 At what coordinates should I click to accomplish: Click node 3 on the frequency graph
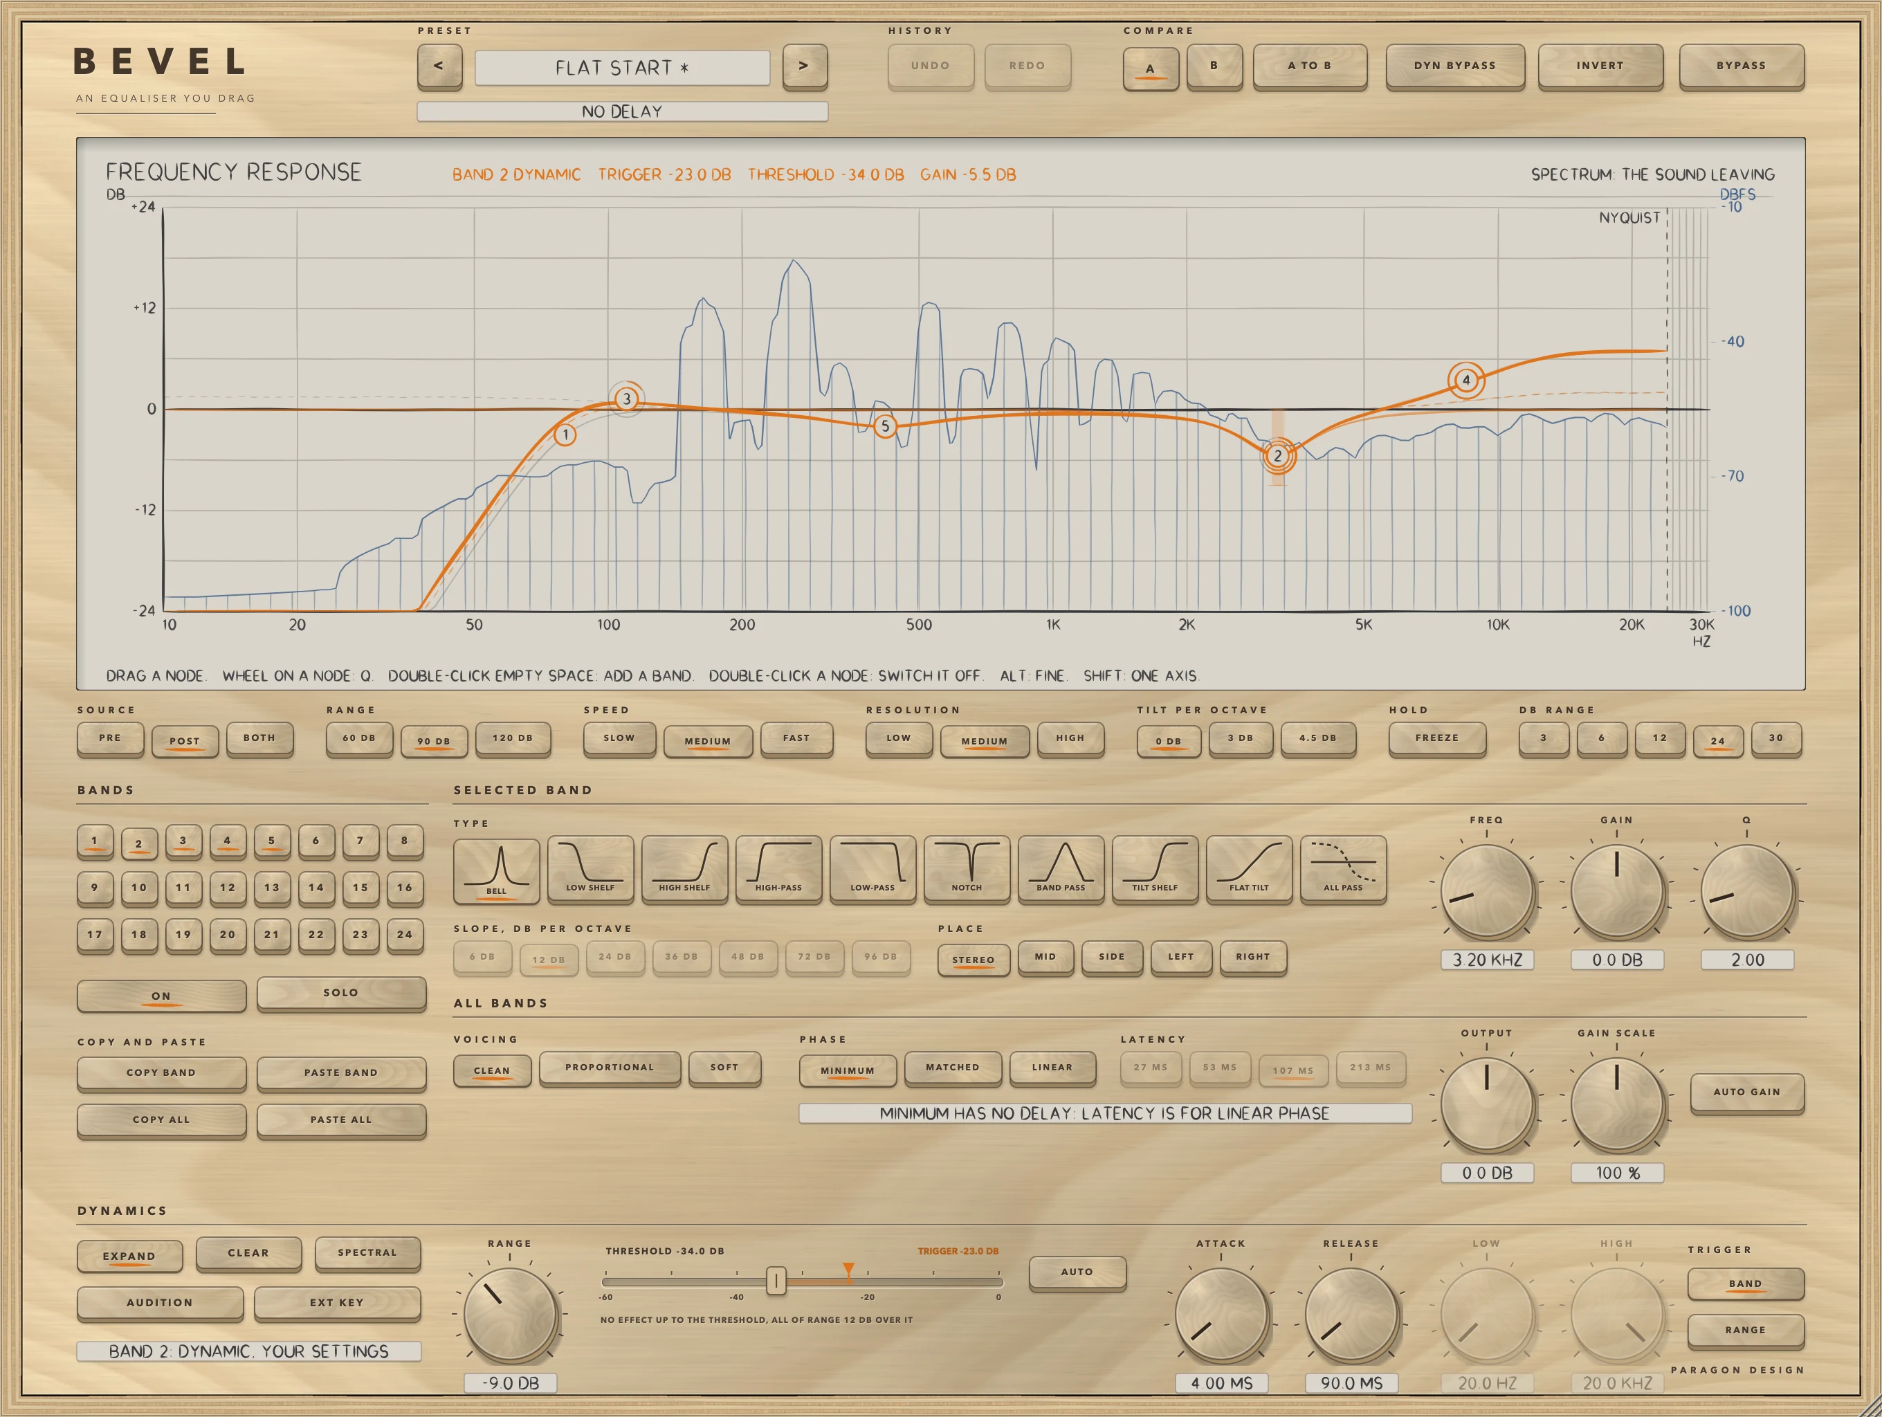tap(627, 399)
